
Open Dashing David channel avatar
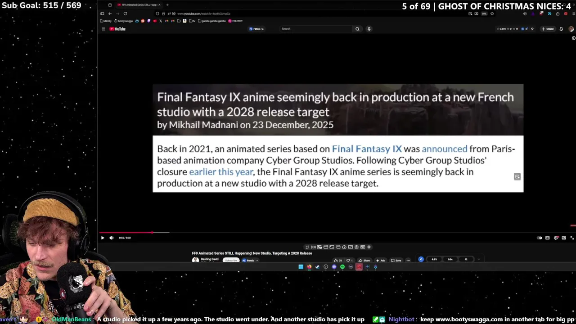(195, 260)
